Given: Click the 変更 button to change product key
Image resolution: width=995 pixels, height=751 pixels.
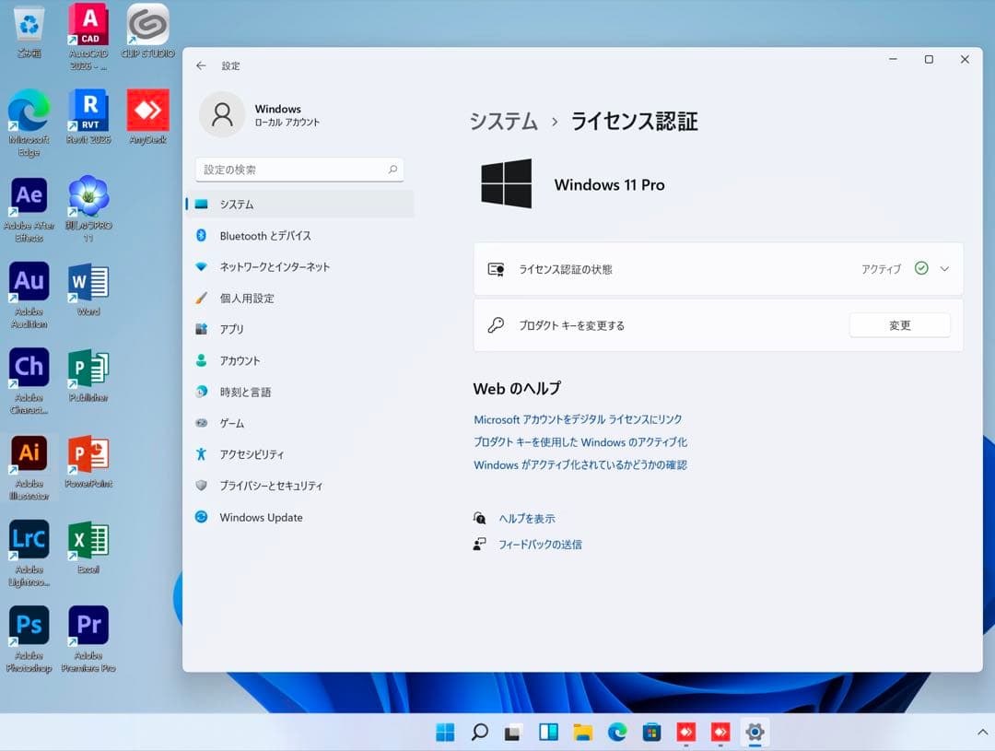Looking at the screenshot, I should pyautogui.click(x=899, y=324).
